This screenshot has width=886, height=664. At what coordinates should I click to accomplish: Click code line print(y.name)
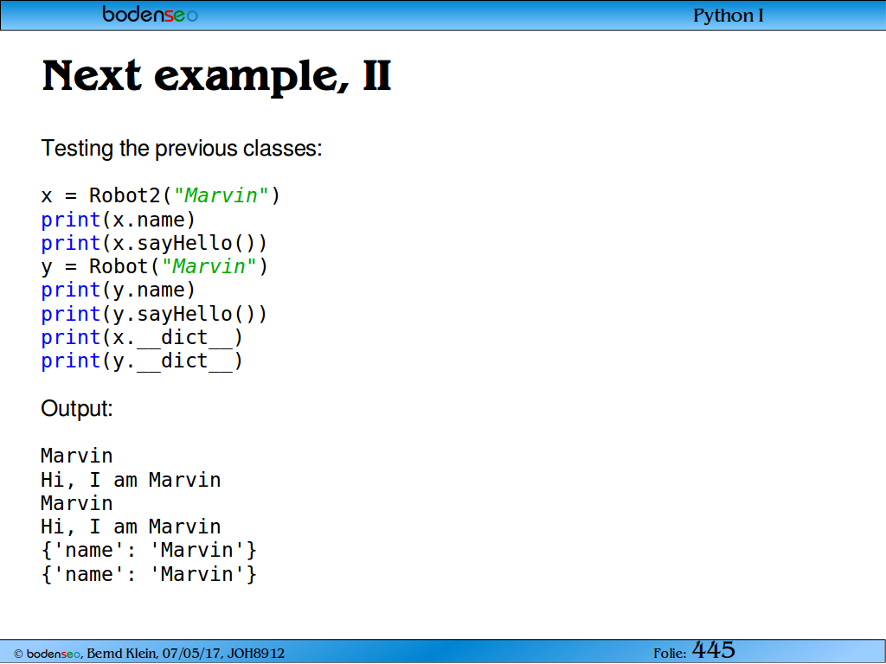click(118, 290)
